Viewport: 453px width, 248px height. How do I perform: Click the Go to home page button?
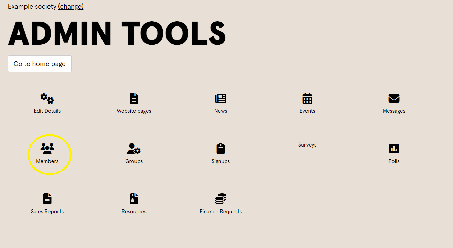(40, 64)
